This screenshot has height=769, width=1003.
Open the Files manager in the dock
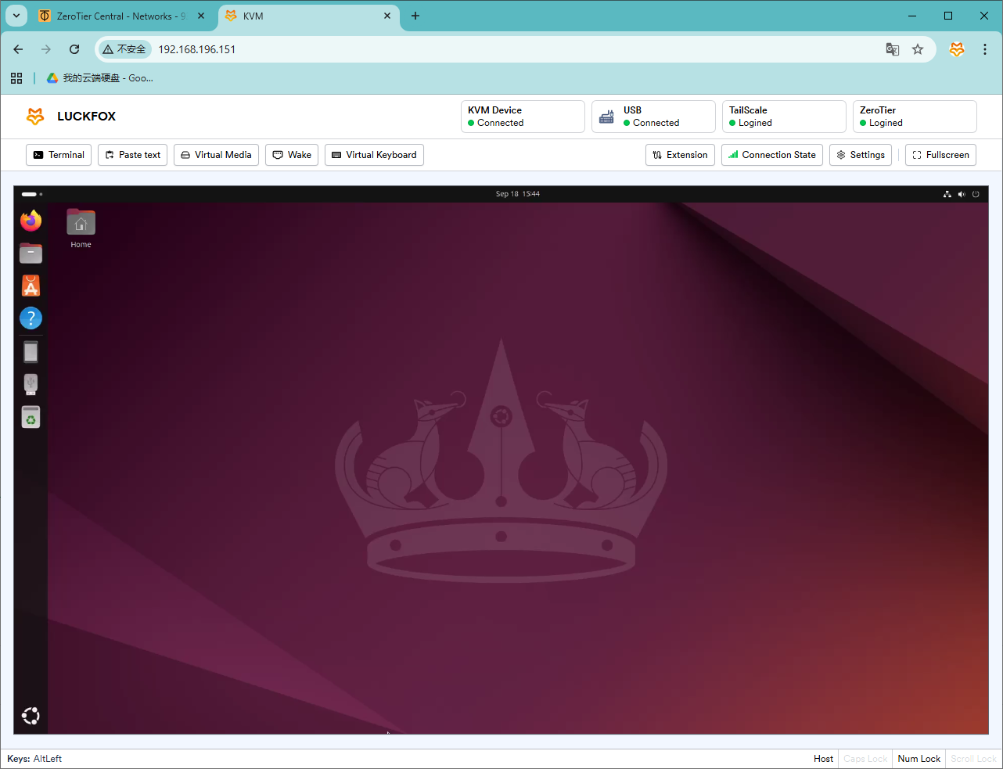(x=31, y=253)
